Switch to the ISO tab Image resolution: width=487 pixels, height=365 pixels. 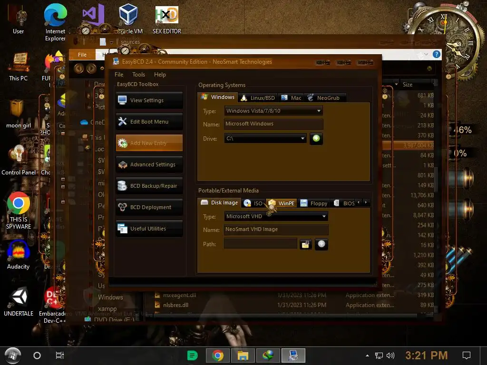click(x=253, y=203)
